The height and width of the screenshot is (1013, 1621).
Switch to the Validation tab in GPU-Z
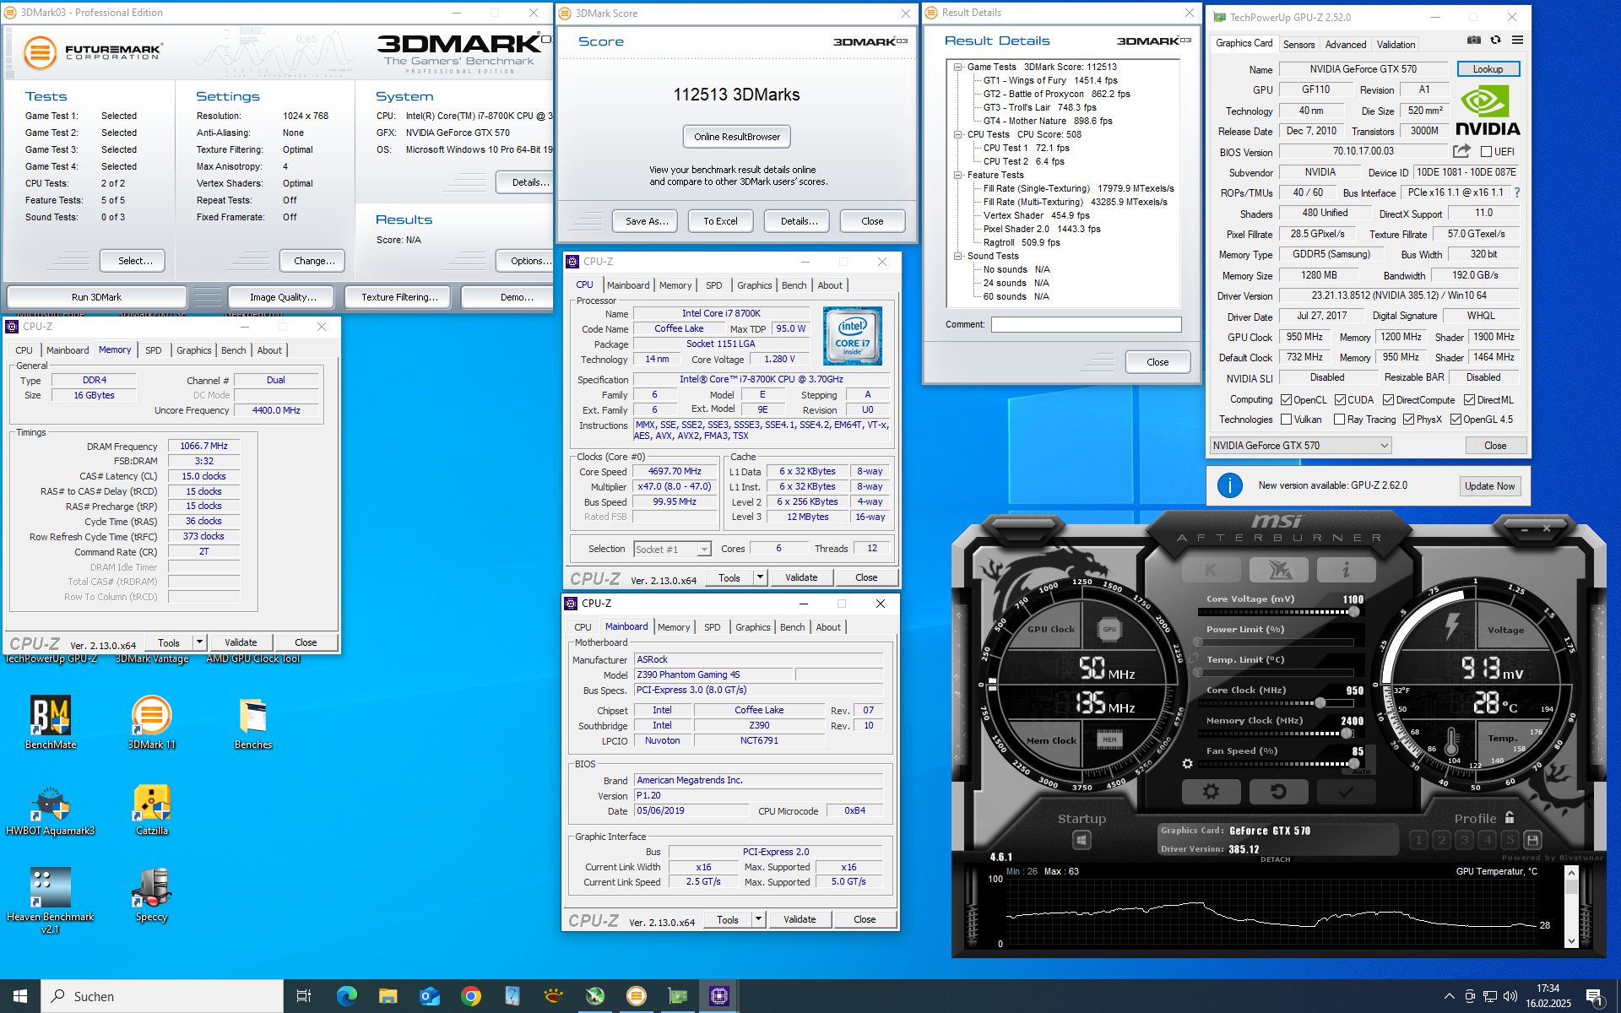[x=1396, y=45]
